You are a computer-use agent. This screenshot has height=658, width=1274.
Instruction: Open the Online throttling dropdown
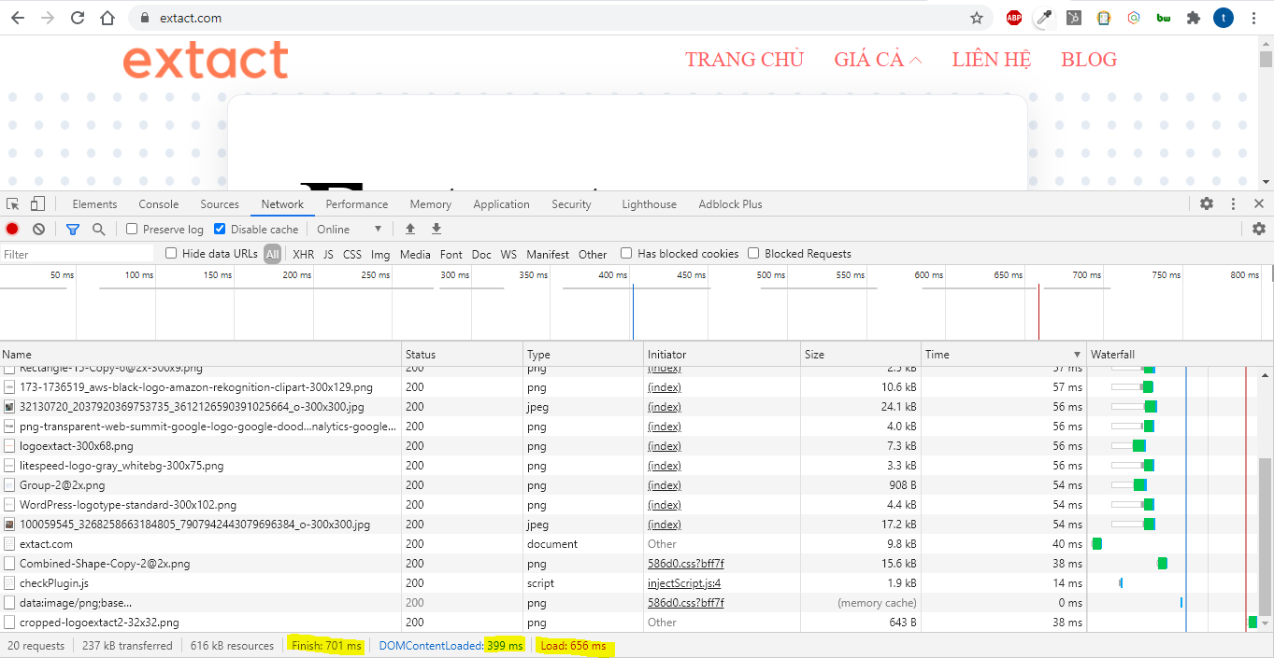[x=350, y=229]
